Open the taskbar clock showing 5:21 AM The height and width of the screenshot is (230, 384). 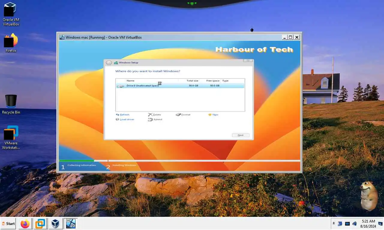(x=369, y=223)
